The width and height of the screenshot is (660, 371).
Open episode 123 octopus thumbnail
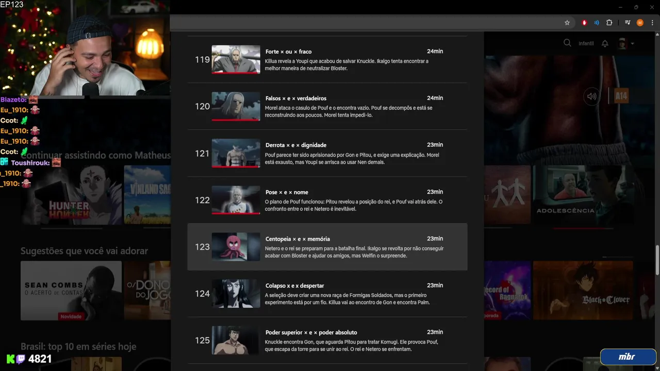pos(236,247)
